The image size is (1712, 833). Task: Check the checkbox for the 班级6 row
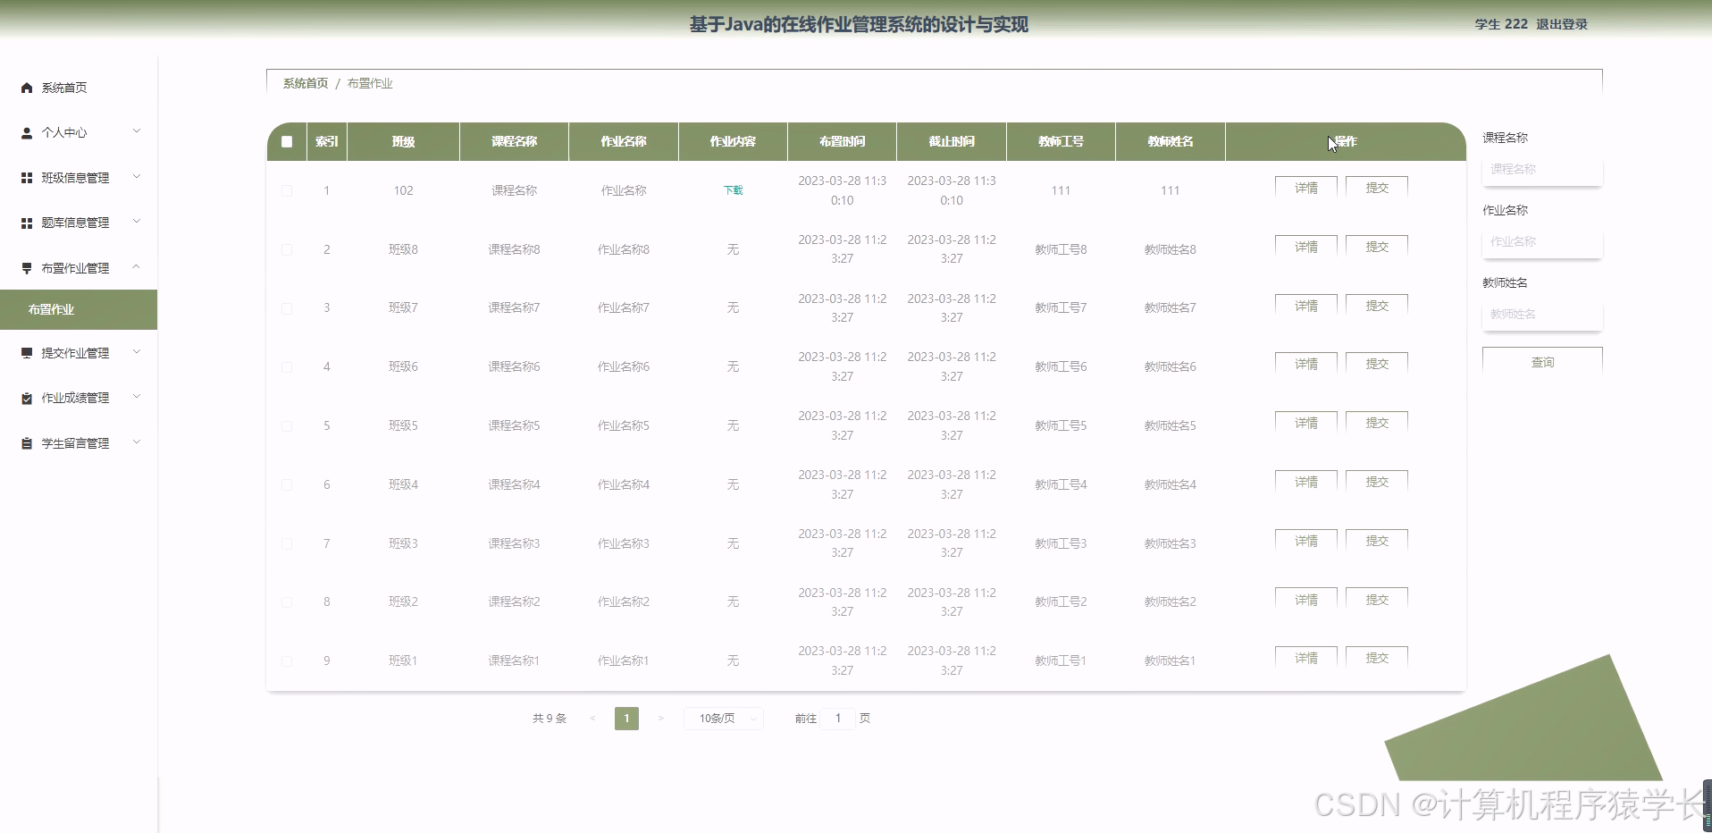point(287,367)
